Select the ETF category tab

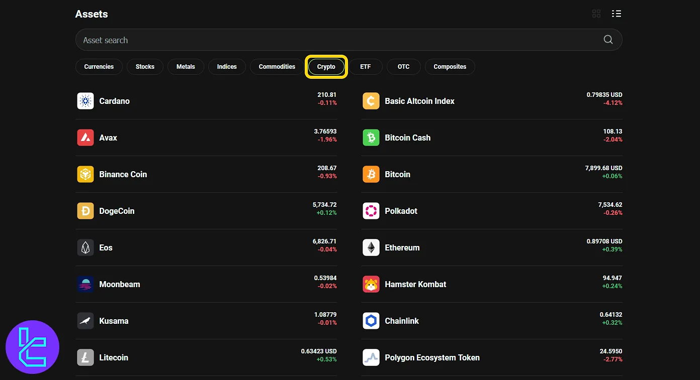(366, 67)
